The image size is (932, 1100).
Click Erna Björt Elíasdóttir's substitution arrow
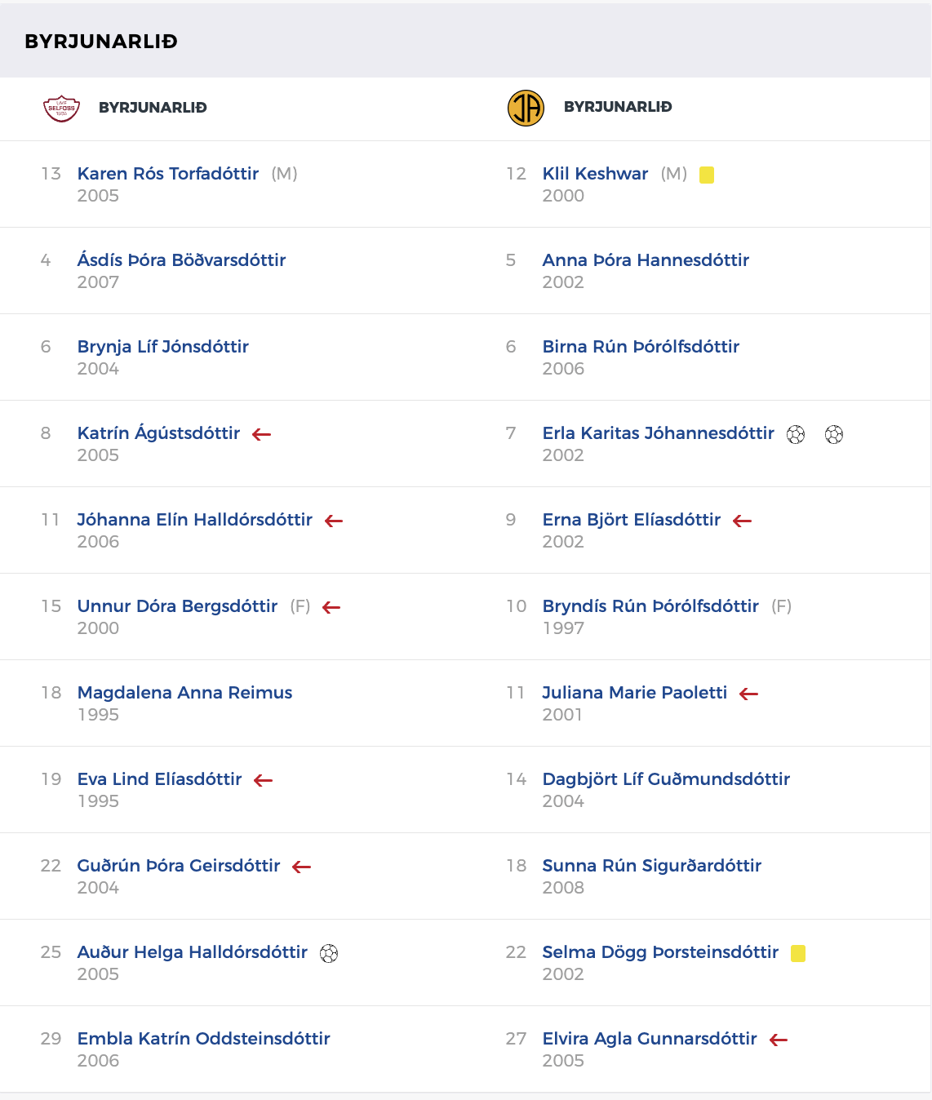click(x=742, y=521)
